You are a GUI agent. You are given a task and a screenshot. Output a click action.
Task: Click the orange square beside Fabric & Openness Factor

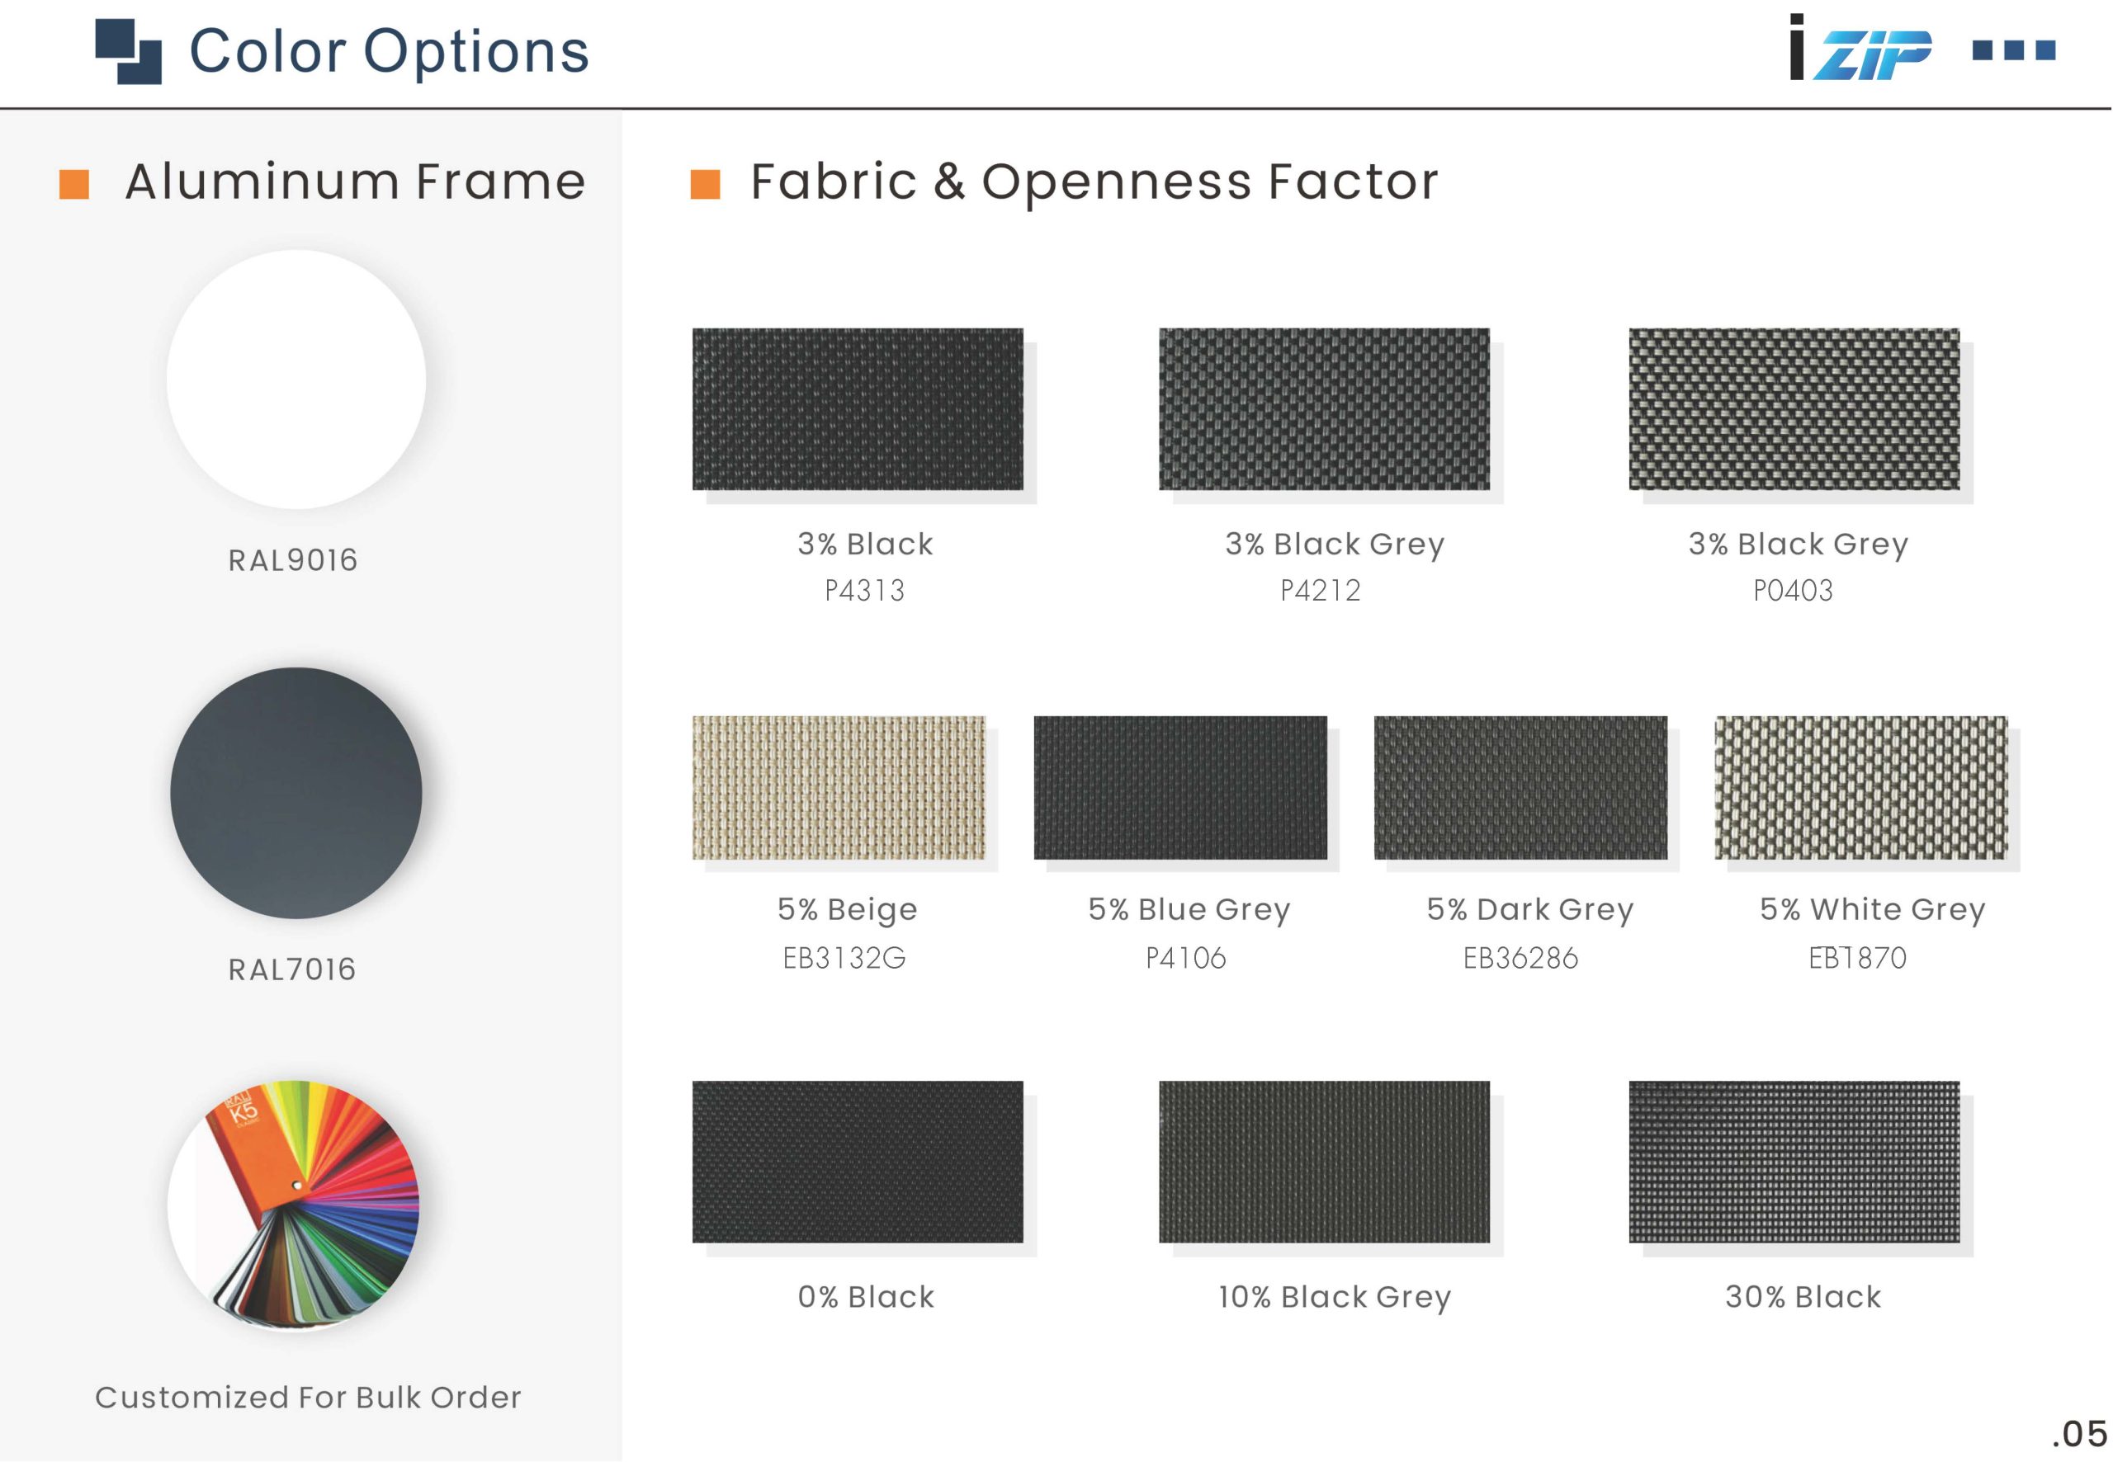pos(705,184)
